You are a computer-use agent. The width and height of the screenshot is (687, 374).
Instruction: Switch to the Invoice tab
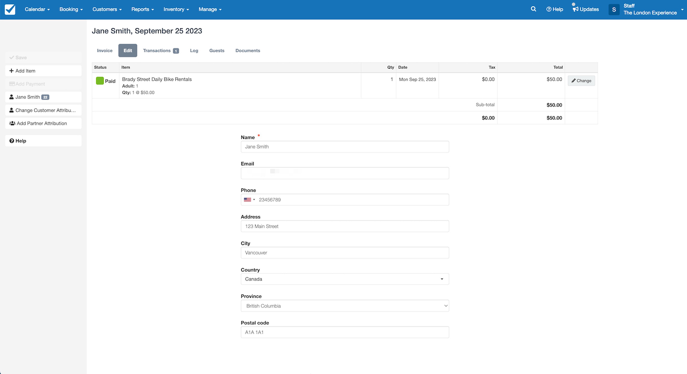(x=105, y=50)
